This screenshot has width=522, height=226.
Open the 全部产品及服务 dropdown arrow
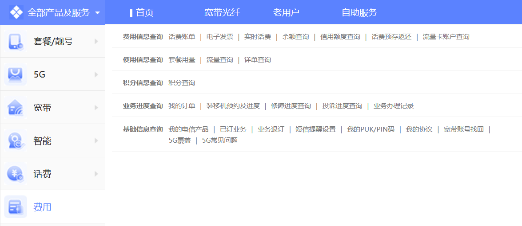[97, 13]
